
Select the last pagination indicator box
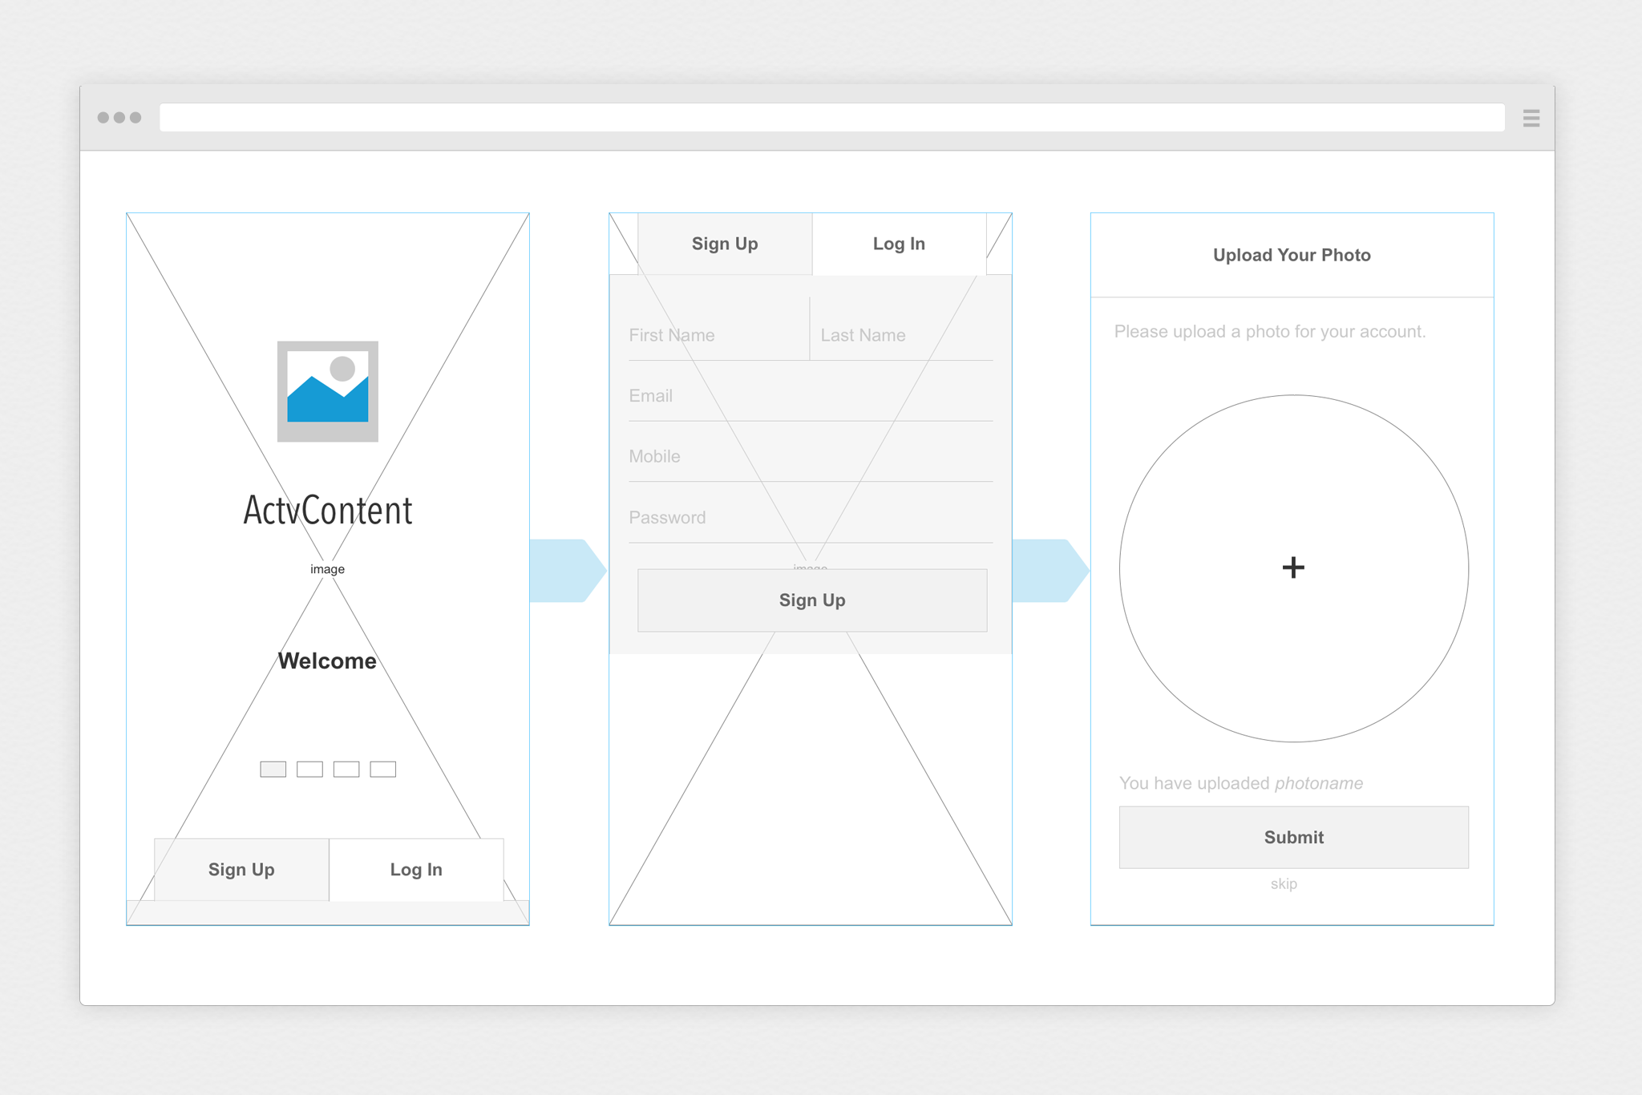pyautogui.click(x=382, y=769)
